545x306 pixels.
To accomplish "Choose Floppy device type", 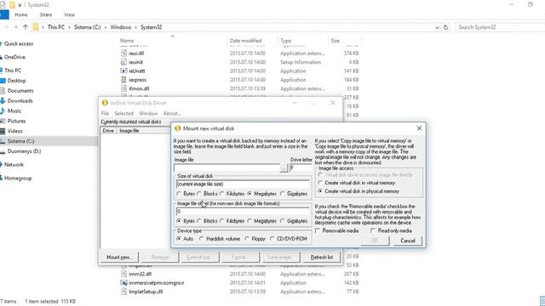I will 247,239.
